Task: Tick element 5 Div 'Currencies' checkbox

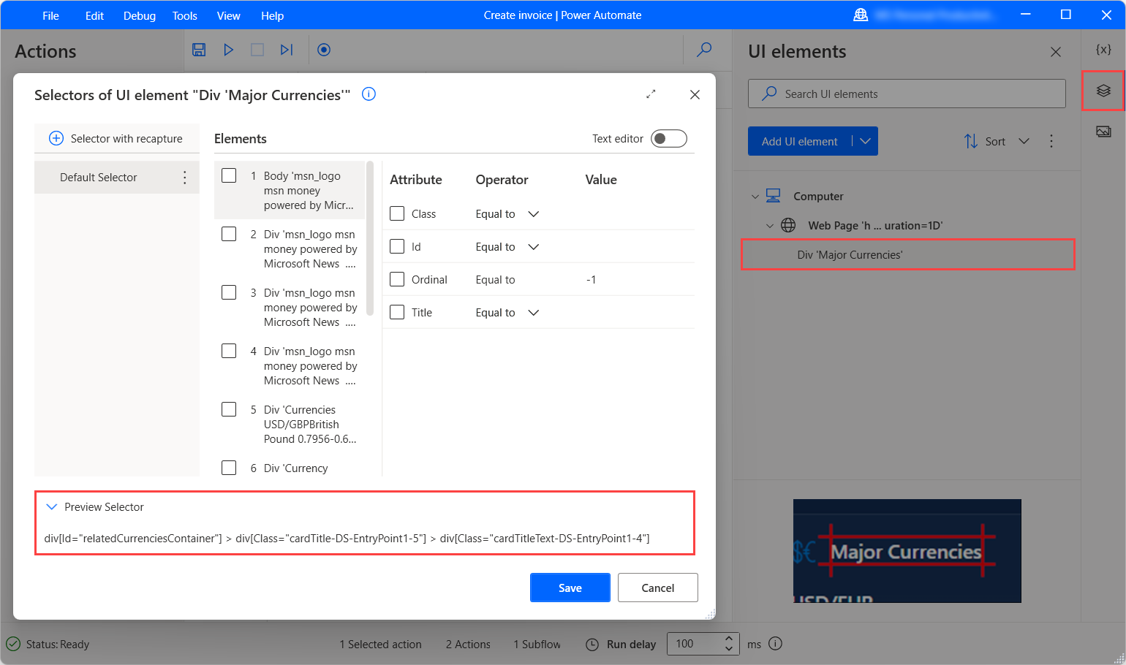Action: click(229, 409)
